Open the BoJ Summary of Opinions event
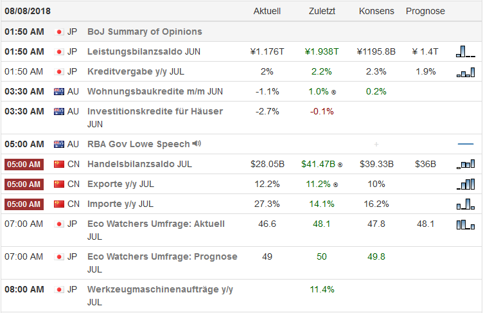This screenshot has height=313, width=483. tap(145, 31)
